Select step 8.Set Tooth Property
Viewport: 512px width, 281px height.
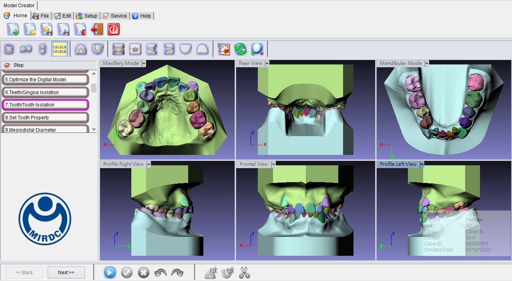point(45,118)
